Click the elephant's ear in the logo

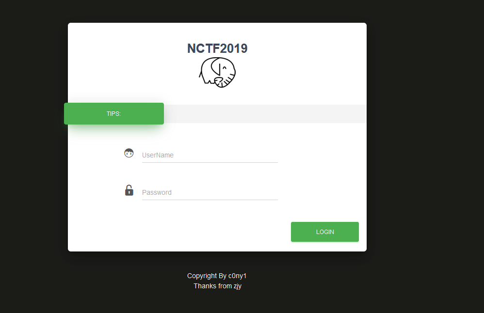(x=216, y=67)
